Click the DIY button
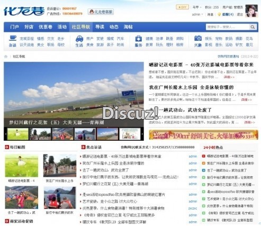261x226 pixels. point(182,7)
